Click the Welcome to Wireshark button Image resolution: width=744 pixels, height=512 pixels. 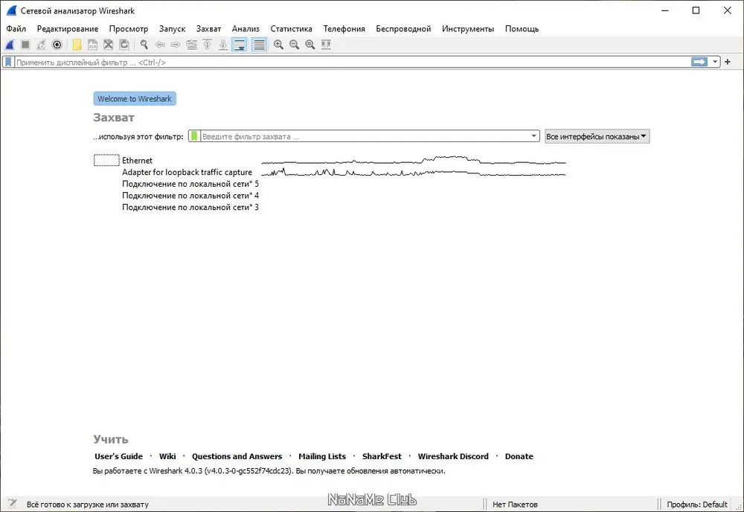pos(135,99)
